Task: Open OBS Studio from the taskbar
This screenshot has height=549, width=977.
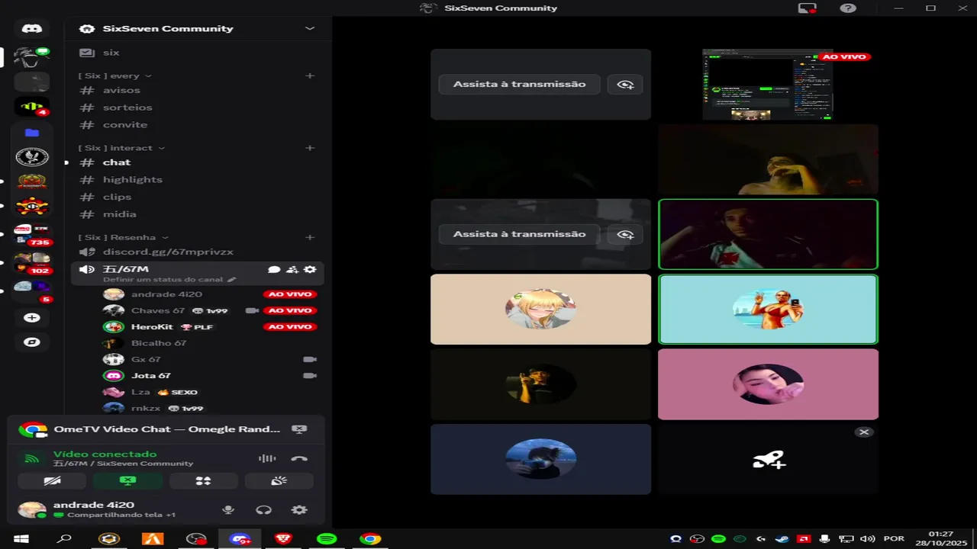Action: click(x=196, y=539)
